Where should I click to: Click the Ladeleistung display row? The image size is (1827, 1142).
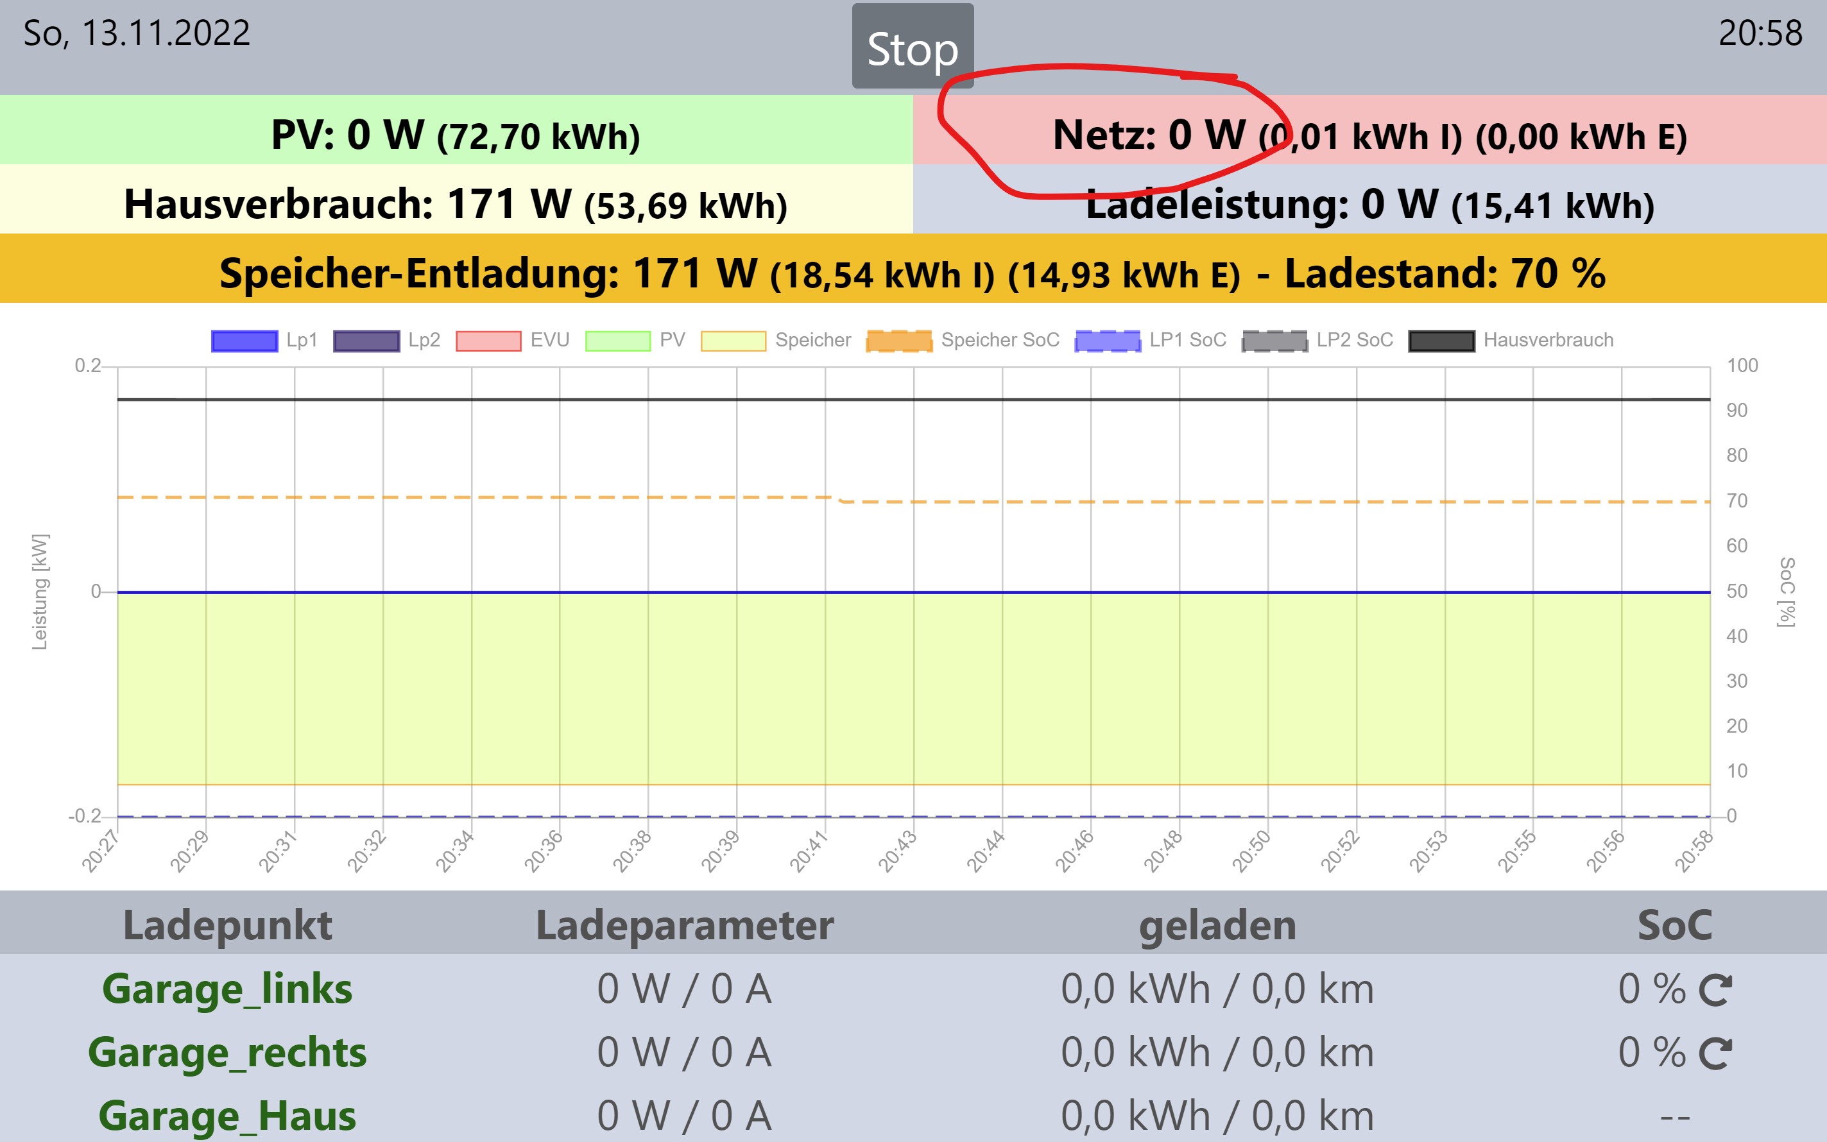1369,204
